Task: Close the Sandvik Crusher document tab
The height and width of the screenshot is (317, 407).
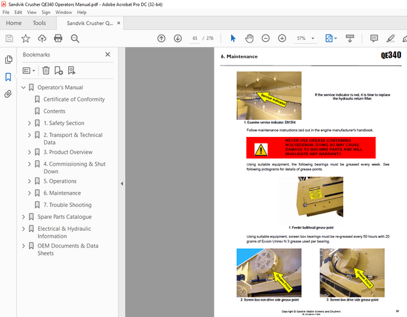Action: tap(119, 23)
